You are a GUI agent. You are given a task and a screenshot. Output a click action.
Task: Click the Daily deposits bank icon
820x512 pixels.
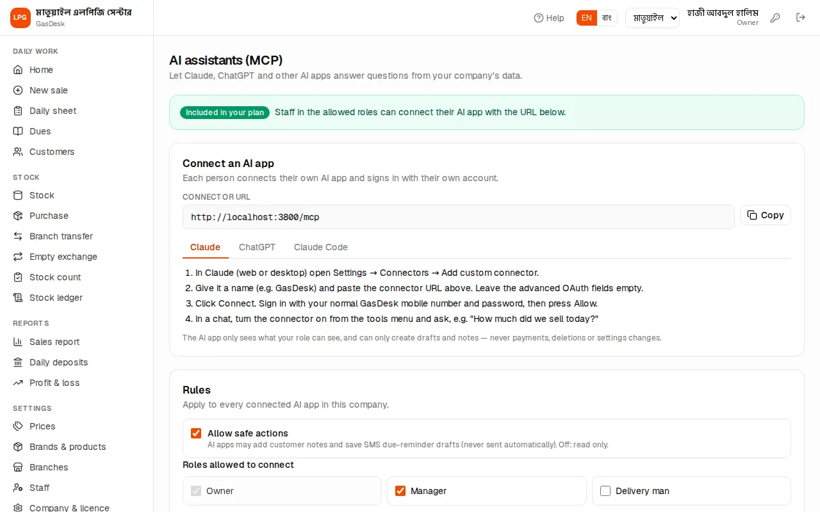pyautogui.click(x=18, y=362)
